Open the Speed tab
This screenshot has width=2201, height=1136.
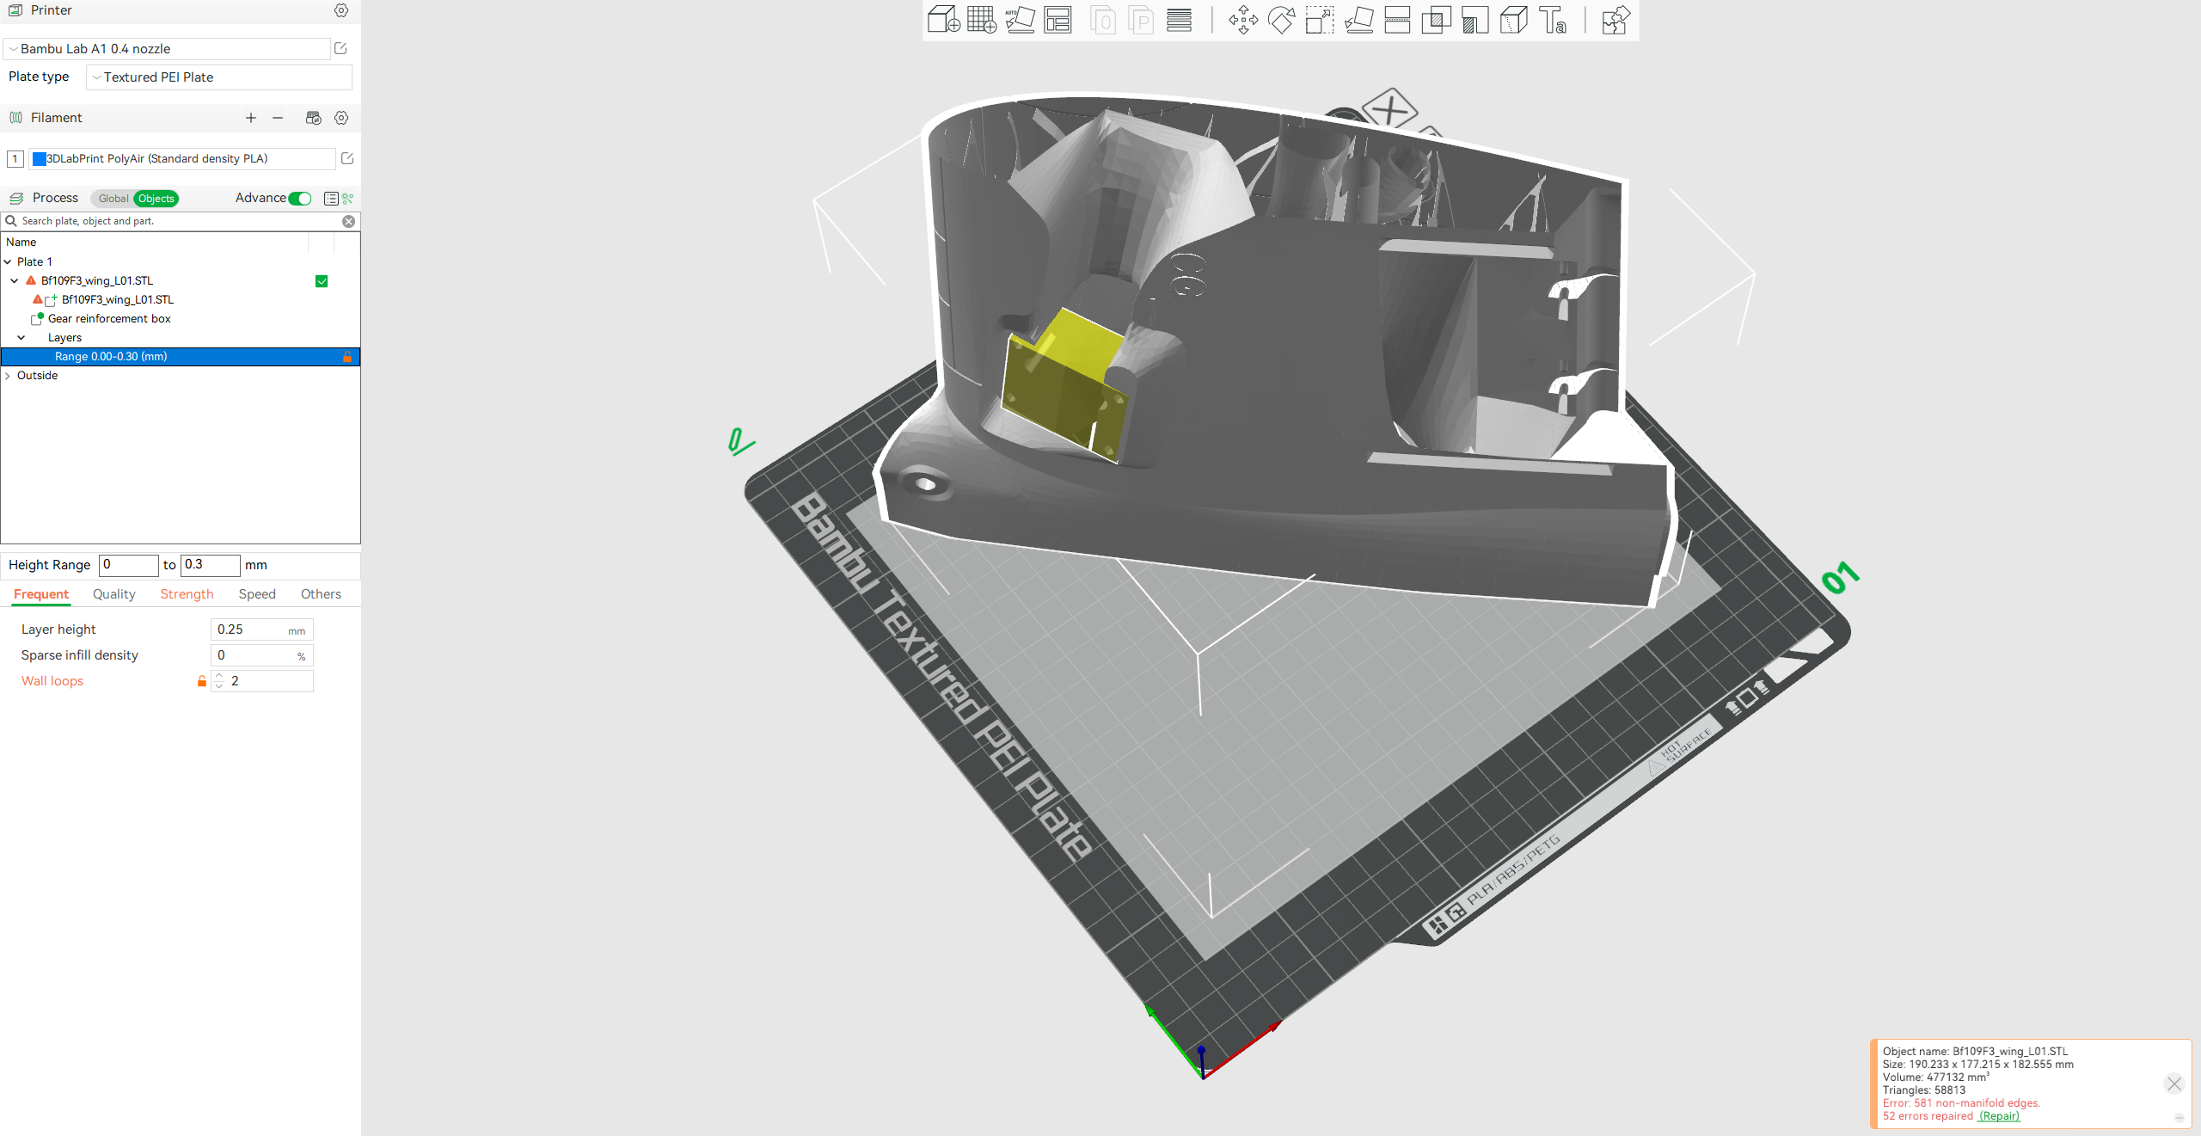[257, 594]
